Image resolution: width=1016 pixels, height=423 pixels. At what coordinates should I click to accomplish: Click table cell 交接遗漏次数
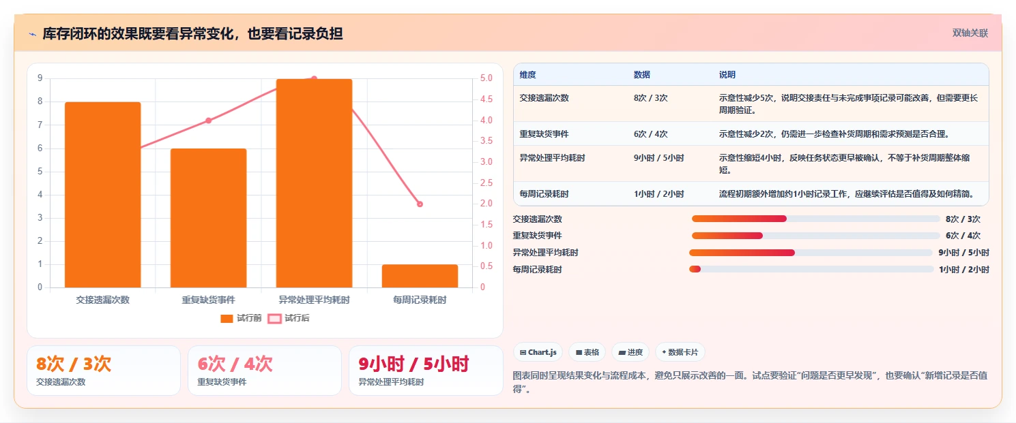click(x=544, y=98)
